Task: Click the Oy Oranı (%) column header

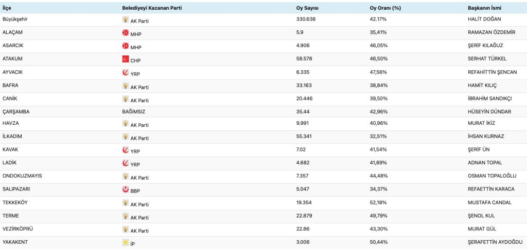Action: pyautogui.click(x=385, y=8)
